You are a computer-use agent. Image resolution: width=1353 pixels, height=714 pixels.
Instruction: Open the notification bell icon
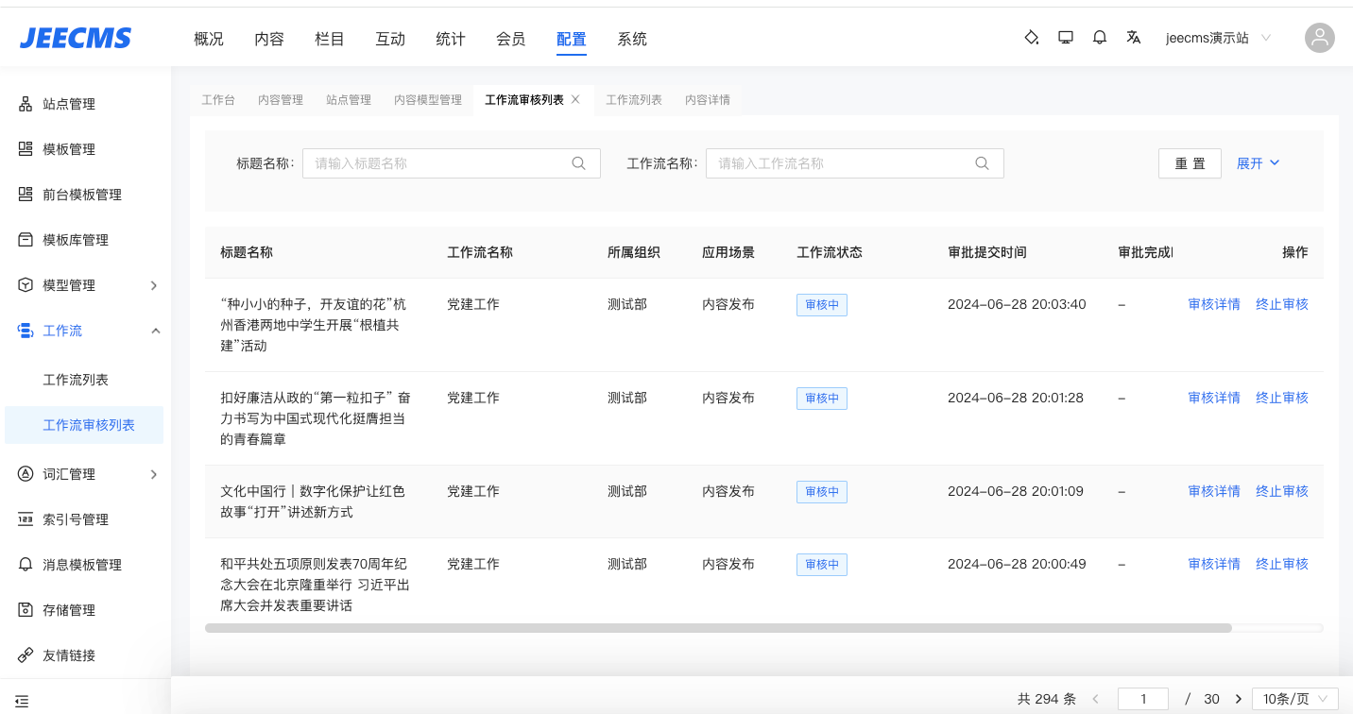click(1100, 38)
